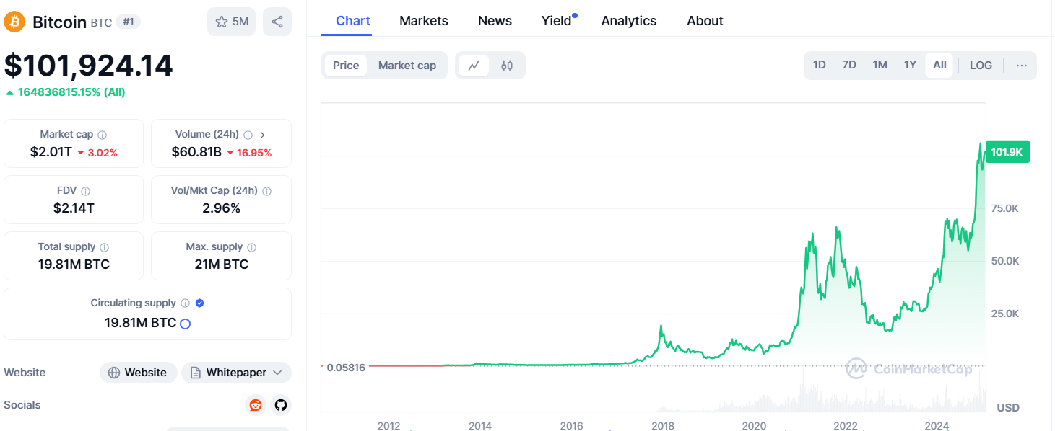Click the FDV info icon
Screen dimensions: 1055x431
(x=86, y=191)
